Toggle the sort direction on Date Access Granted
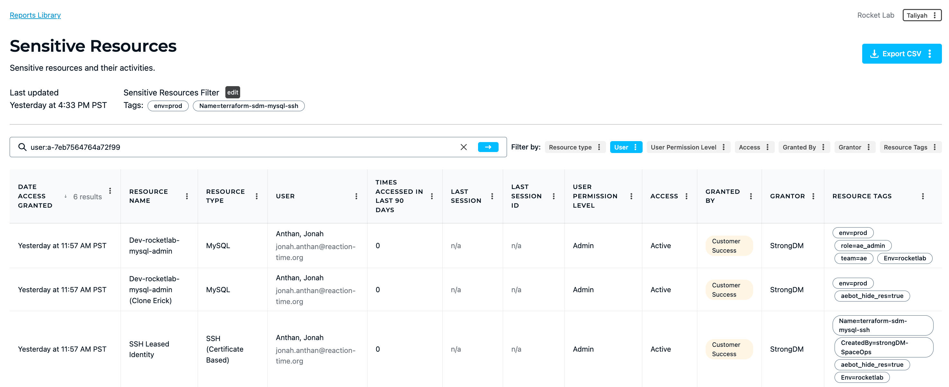 click(66, 196)
